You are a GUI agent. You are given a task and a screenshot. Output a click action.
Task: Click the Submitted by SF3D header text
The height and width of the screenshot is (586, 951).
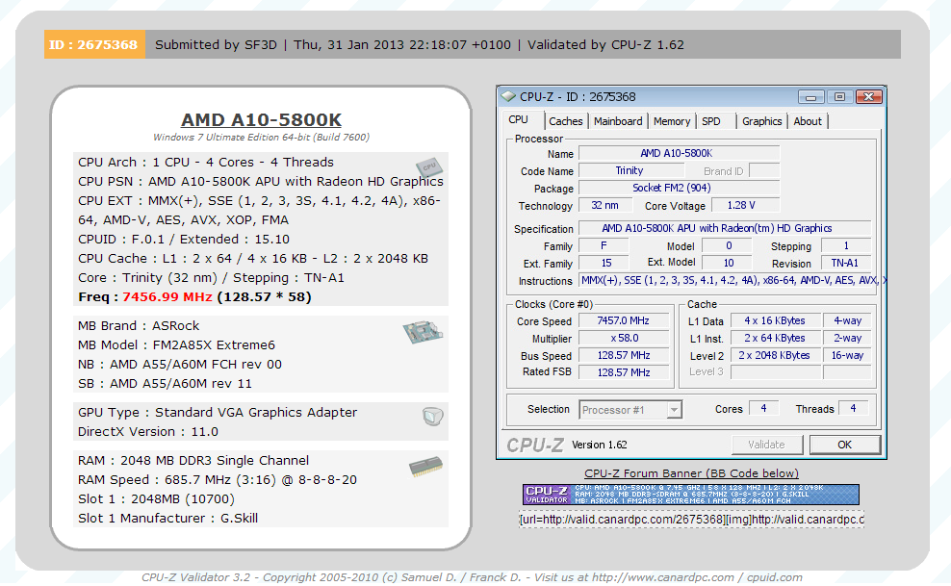216,45
